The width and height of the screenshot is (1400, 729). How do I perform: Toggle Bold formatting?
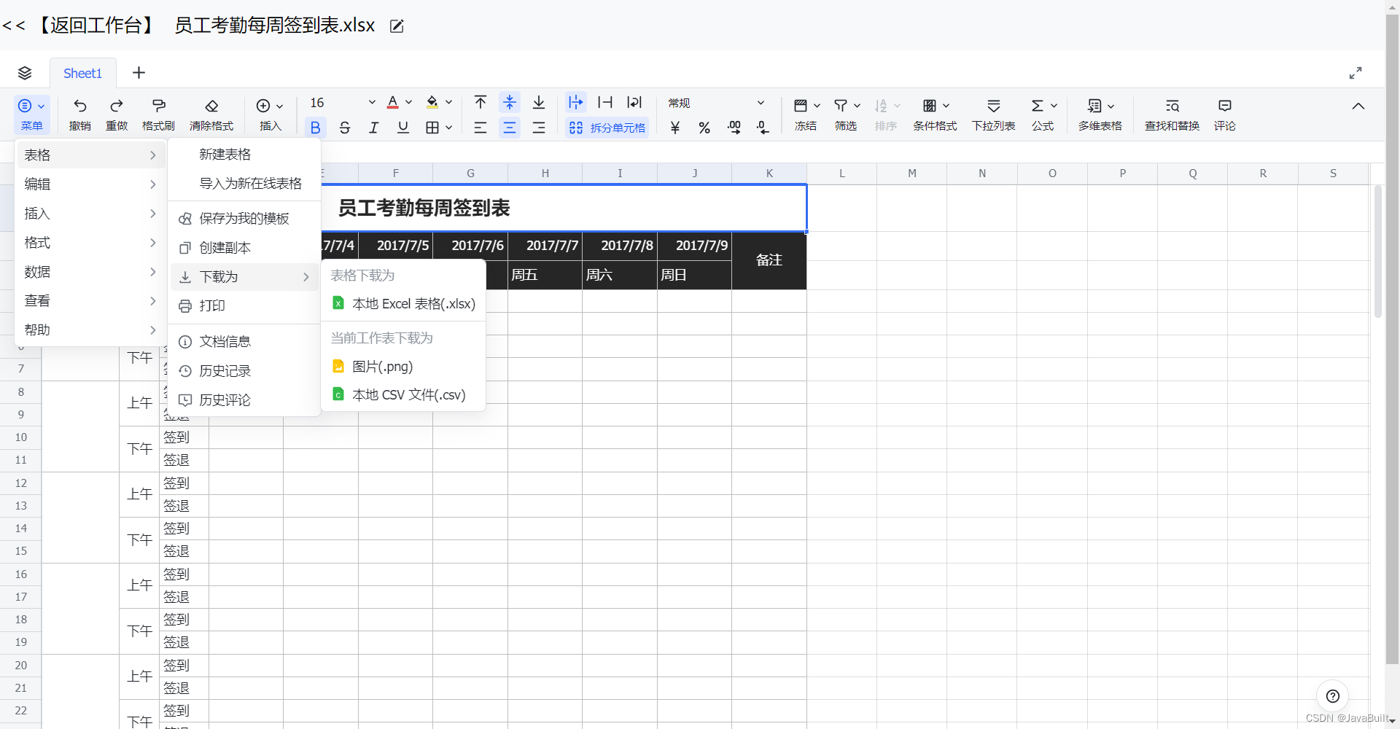pyautogui.click(x=316, y=128)
